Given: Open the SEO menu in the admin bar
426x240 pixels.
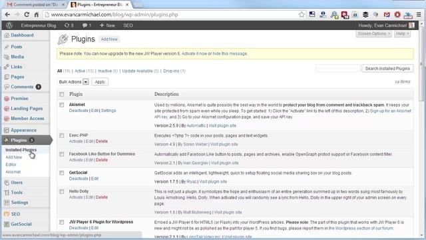Looking at the screenshot, I should [x=128, y=25].
